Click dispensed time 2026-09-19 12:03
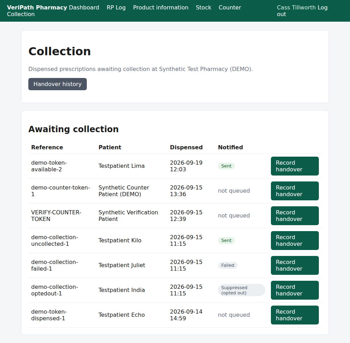 pos(186,166)
